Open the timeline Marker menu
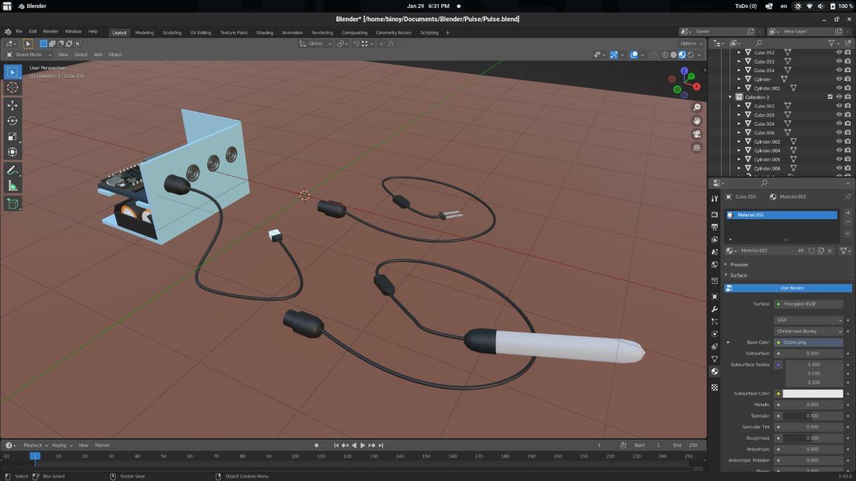Image resolution: width=856 pixels, height=481 pixels. click(x=102, y=445)
